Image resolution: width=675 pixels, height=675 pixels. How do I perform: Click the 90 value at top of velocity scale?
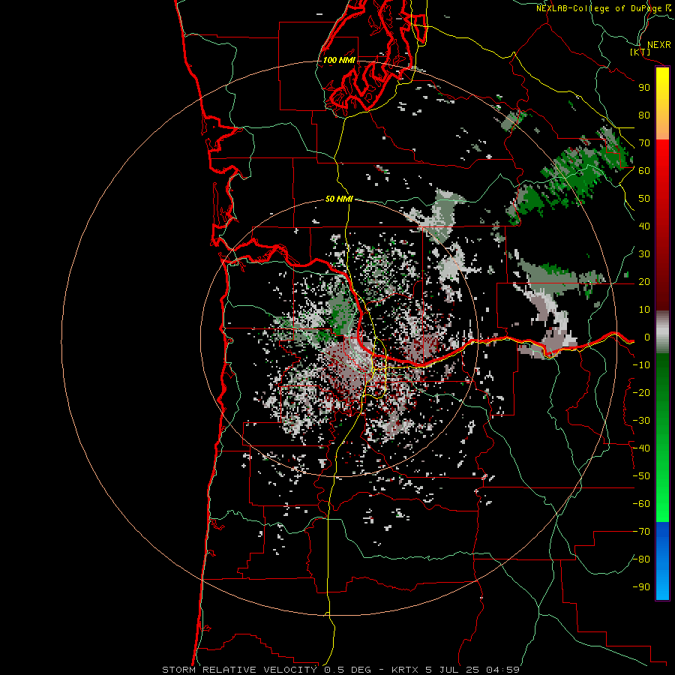tap(644, 88)
